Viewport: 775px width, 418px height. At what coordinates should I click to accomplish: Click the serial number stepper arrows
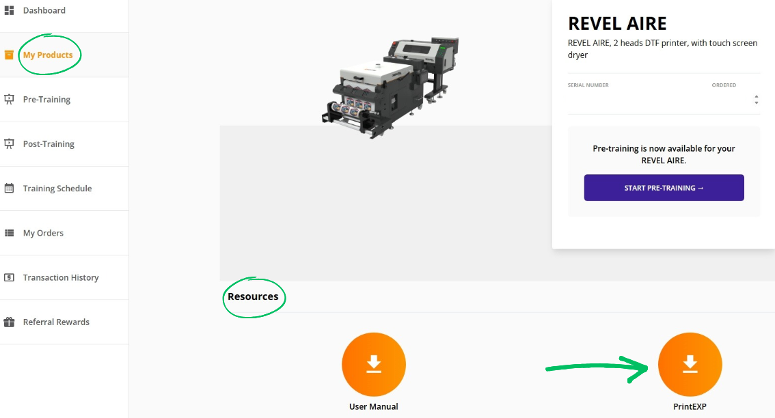tap(757, 100)
